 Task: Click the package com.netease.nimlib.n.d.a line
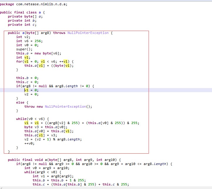(33, 4)
